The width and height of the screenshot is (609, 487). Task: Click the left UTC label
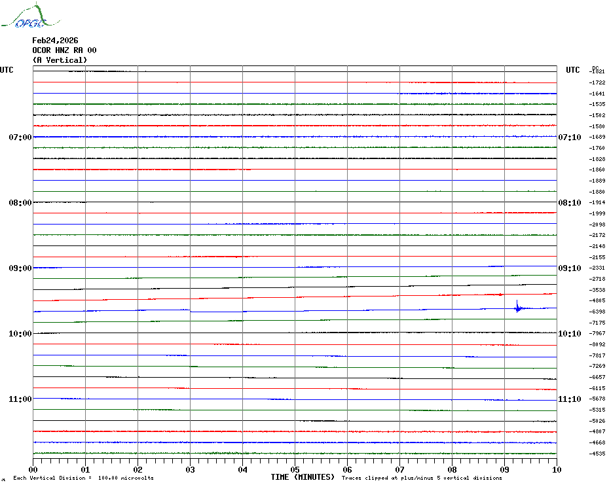[7, 70]
